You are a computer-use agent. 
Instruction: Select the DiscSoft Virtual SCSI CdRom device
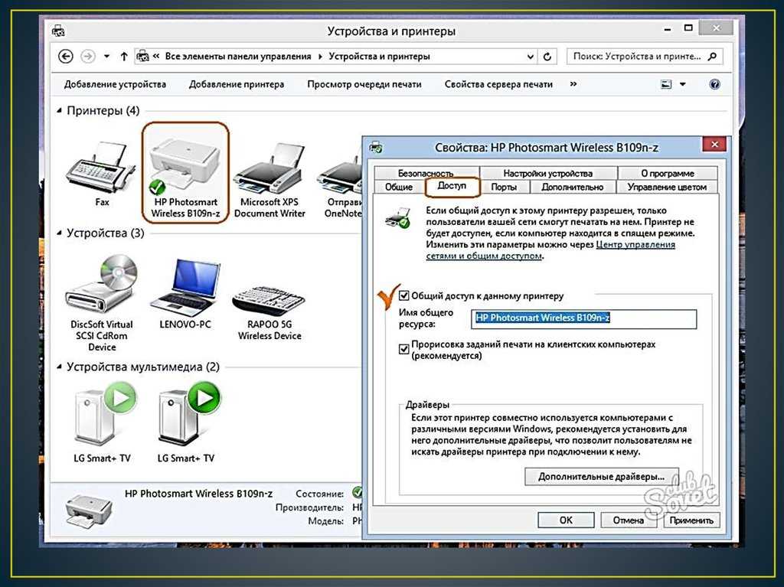point(102,285)
